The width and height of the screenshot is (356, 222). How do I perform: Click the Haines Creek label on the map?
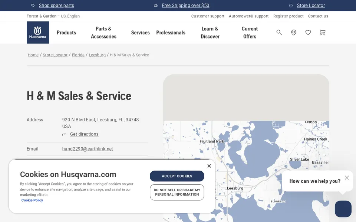click(x=316, y=139)
